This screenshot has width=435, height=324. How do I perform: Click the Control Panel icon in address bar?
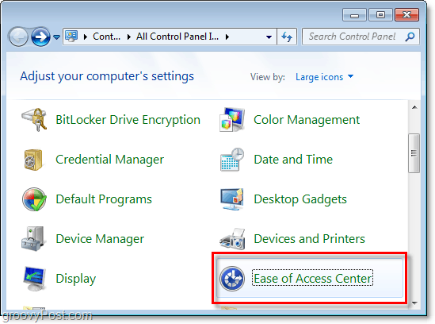tap(71, 37)
